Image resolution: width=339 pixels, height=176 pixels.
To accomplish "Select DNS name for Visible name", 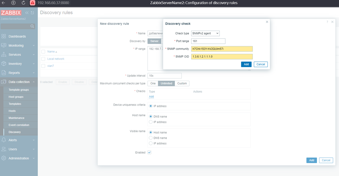I will coord(151,138).
